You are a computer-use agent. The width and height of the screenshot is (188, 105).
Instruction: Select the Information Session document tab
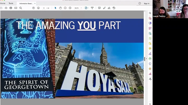pyautogui.click(x=26, y=4)
